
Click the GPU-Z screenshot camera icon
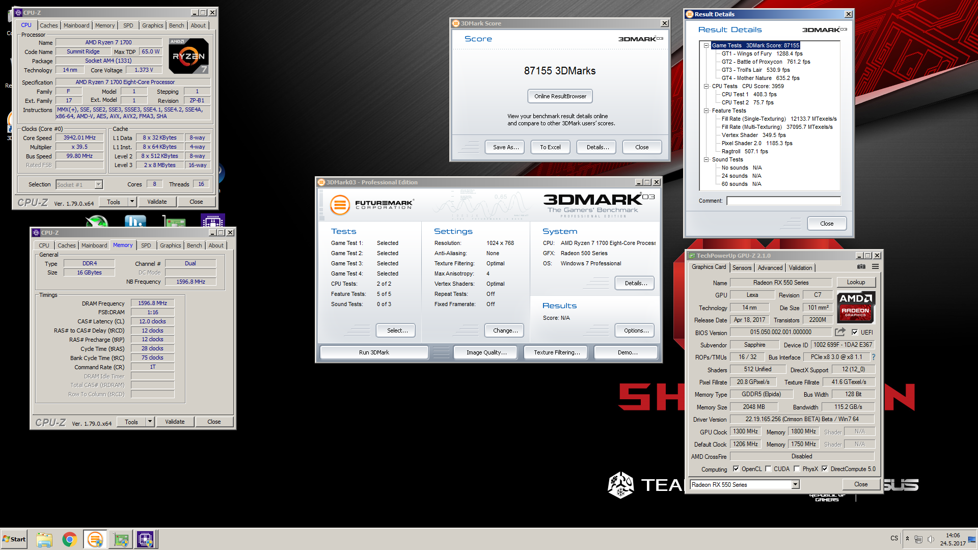click(x=861, y=267)
